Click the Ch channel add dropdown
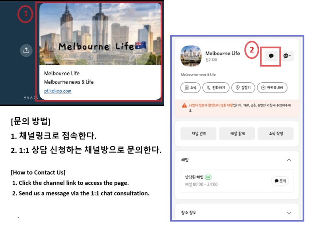Viewport: 318px width, 229px height. (287, 56)
